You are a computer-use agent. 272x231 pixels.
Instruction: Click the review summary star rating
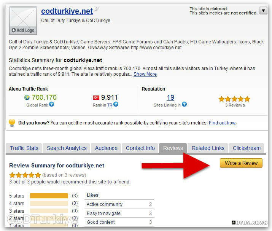(x=25, y=175)
